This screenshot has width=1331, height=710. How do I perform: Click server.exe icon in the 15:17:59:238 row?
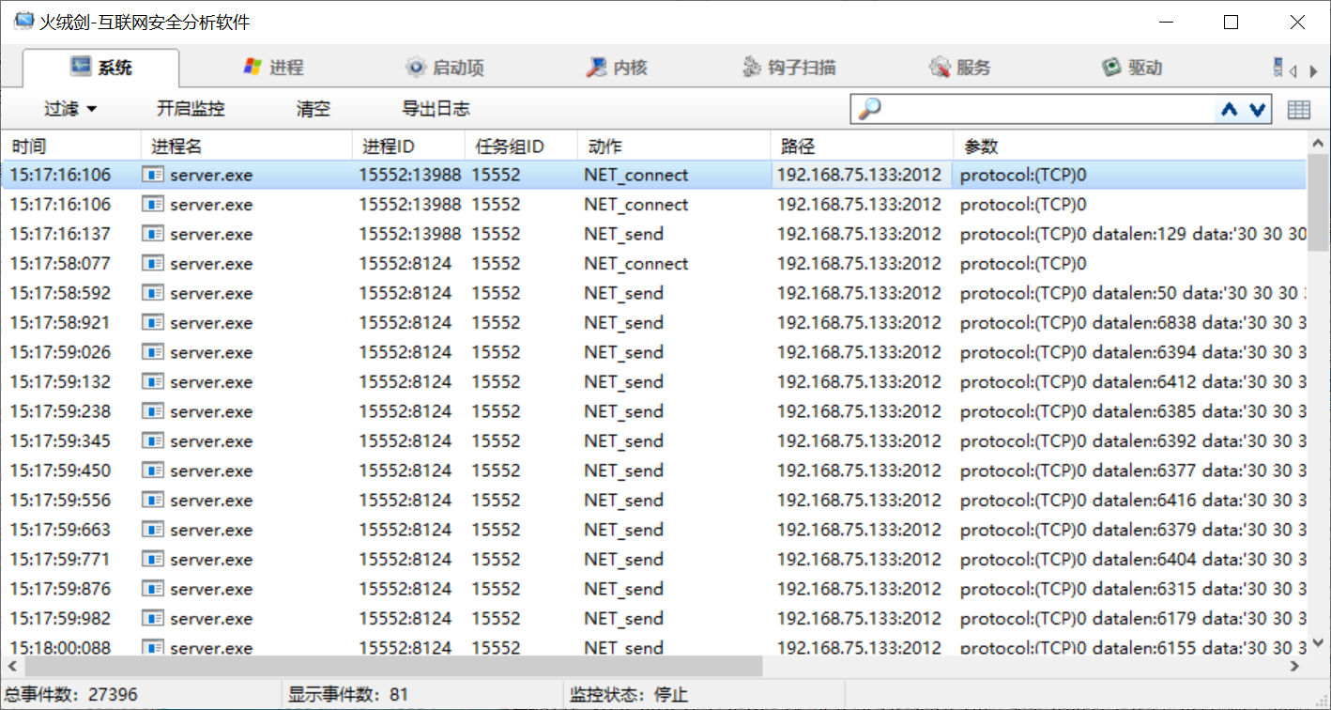(x=153, y=411)
